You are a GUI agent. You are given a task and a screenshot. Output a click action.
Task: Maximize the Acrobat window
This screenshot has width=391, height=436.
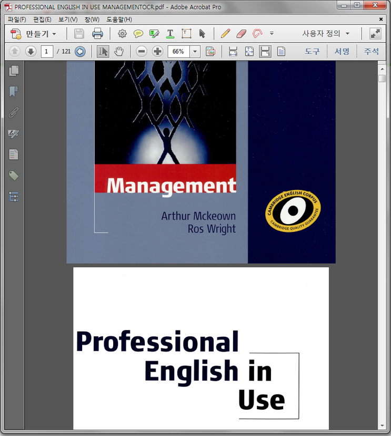[357, 5]
